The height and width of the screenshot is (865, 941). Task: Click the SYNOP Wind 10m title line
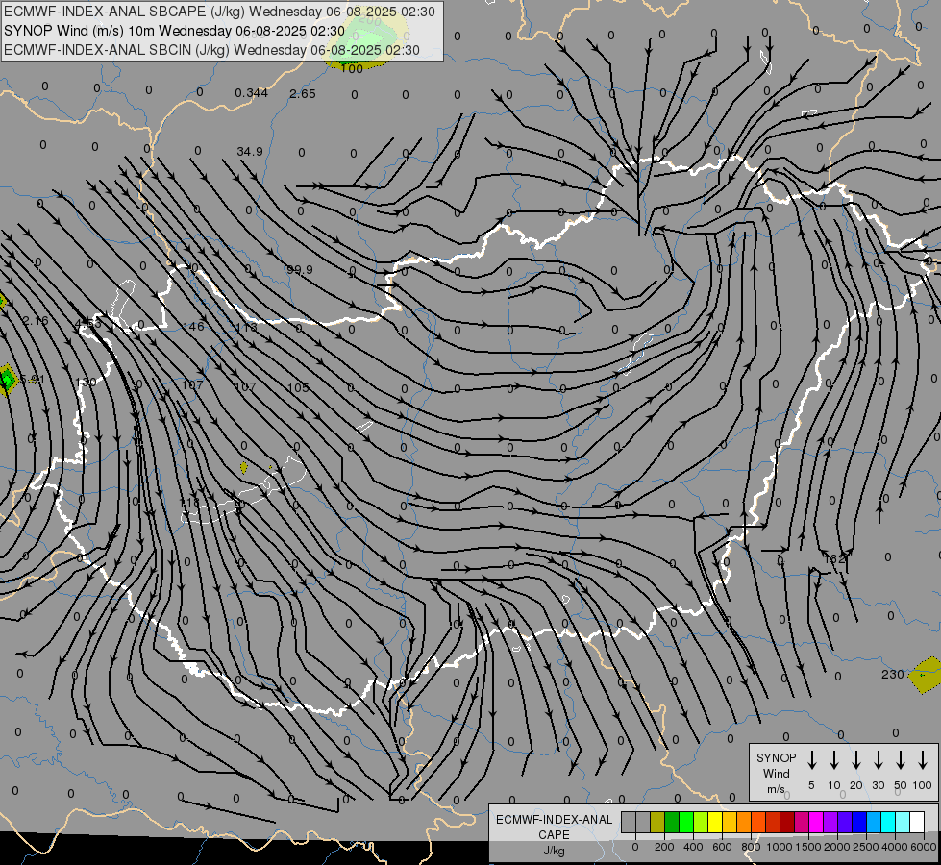[174, 31]
